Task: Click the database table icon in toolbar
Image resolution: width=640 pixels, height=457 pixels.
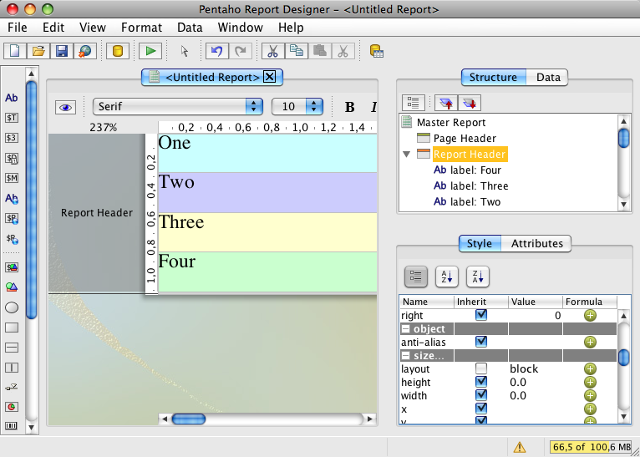Action: [x=376, y=51]
